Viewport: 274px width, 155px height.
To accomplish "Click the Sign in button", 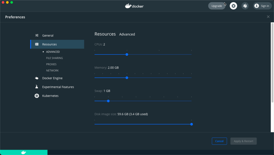I will 262,6.
